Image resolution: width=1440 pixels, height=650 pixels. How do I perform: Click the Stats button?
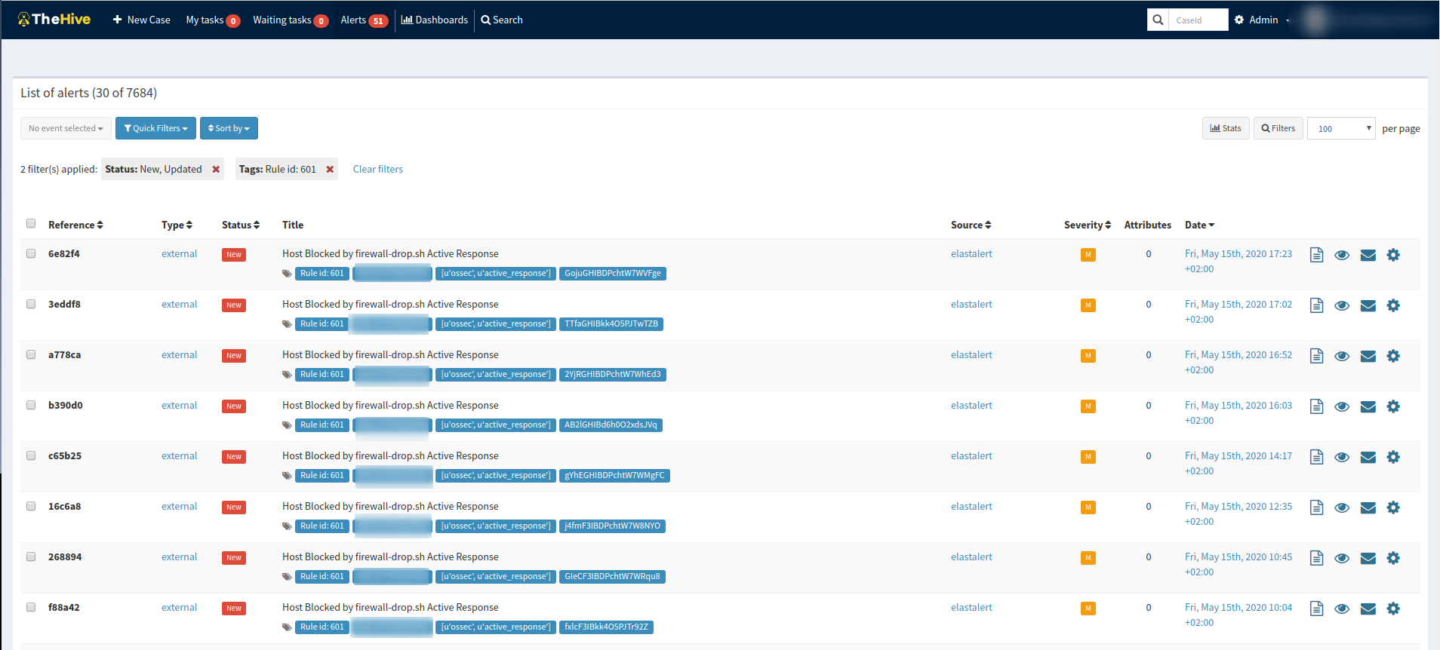pos(1226,128)
